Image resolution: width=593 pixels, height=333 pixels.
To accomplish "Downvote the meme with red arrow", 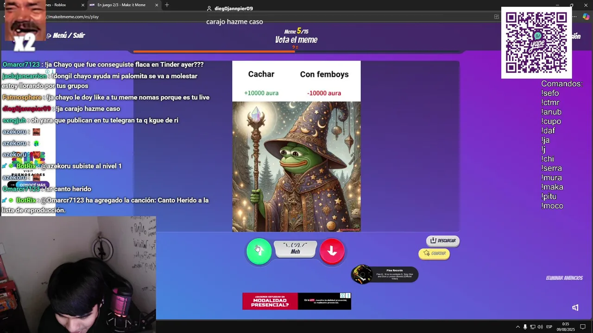I will coord(332,251).
